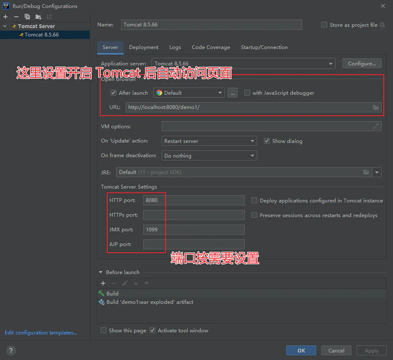
Task: Click the Configure... button
Action: click(x=362, y=64)
